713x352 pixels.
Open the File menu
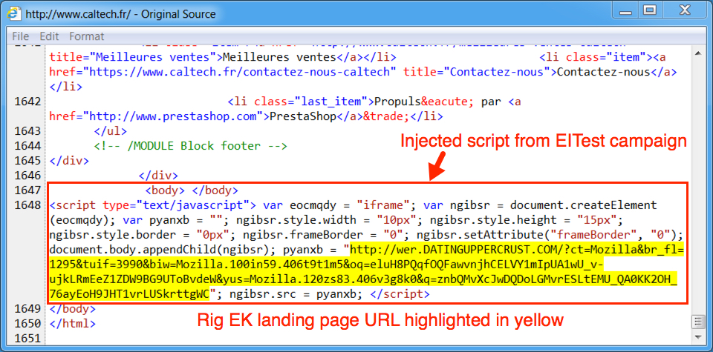[20, 36]
